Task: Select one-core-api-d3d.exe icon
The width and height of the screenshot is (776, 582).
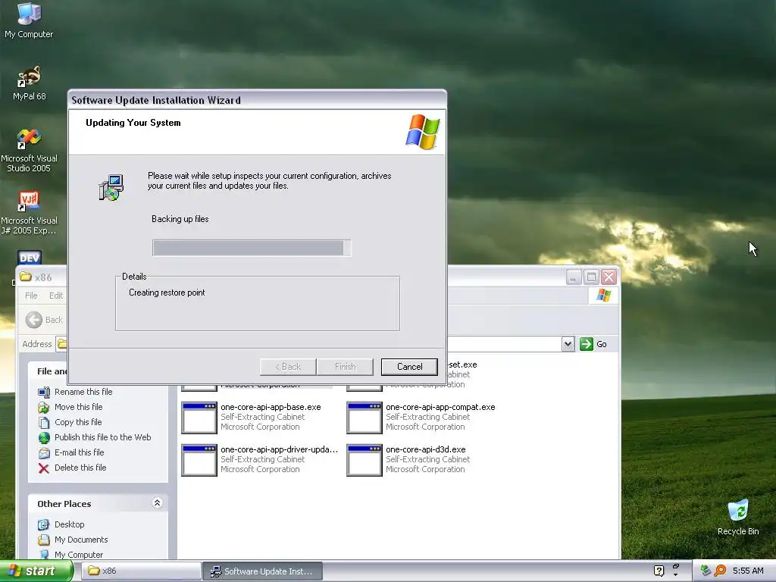Action: point(365,460)
